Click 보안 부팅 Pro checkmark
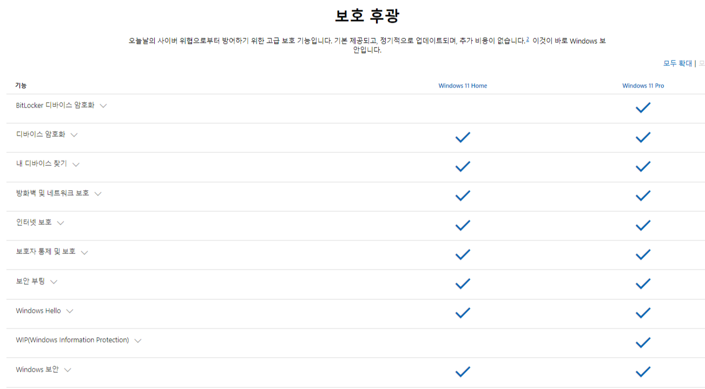 [643, 284]
